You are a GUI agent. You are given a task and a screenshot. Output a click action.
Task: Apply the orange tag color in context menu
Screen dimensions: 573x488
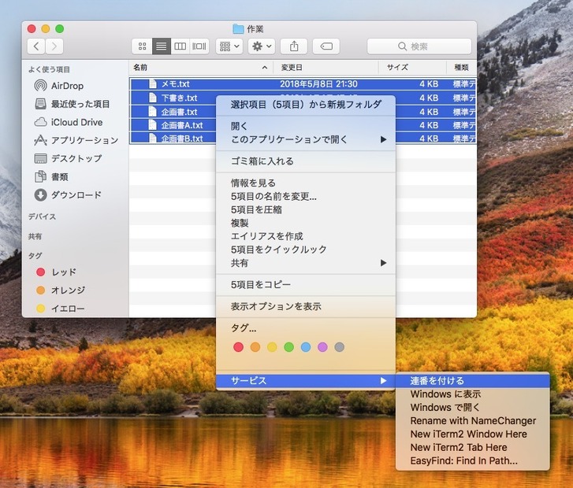(255, 347)
